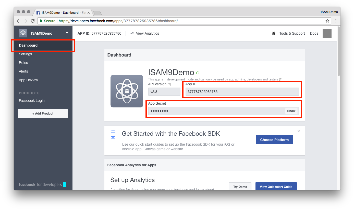Dismiss the Facebook SDK get started card

[299, 131]
